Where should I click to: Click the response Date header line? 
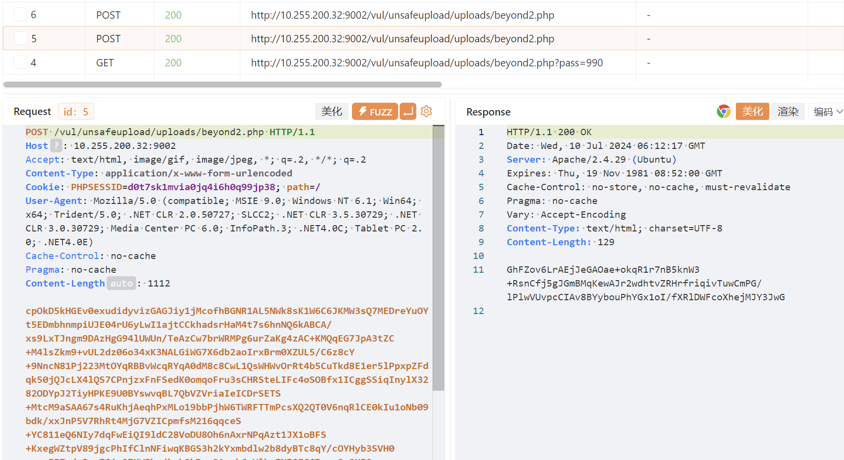(x=606, y=145)
